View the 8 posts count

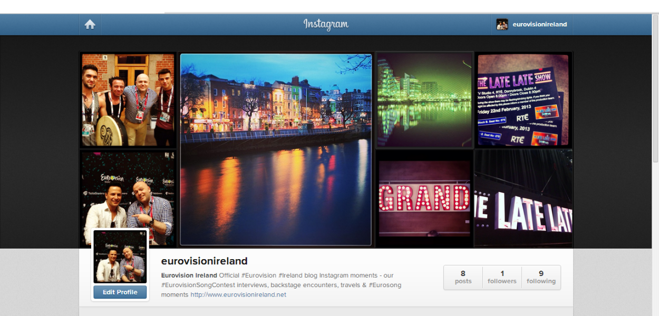point(463,277)
